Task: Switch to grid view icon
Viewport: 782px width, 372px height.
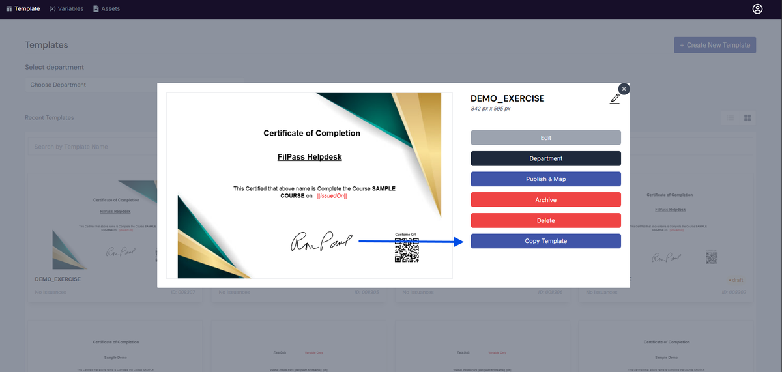Action: tap(747, 118)
